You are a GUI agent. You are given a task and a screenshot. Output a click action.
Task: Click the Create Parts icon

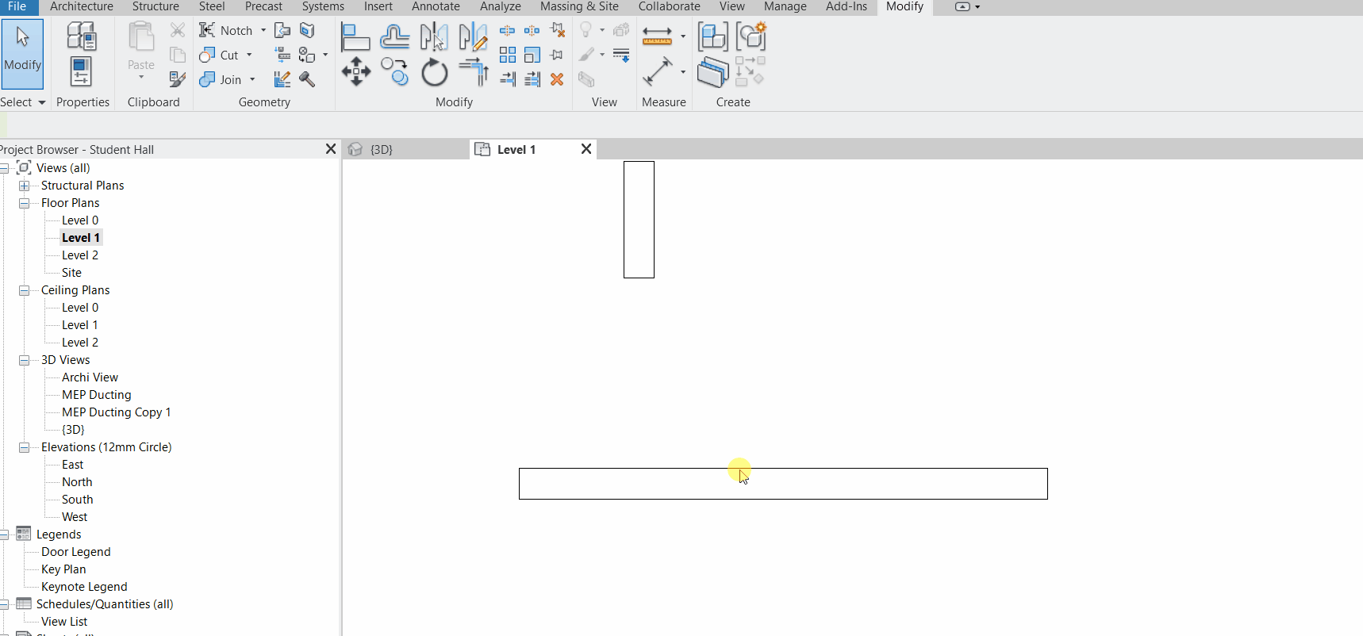(712, 72)
